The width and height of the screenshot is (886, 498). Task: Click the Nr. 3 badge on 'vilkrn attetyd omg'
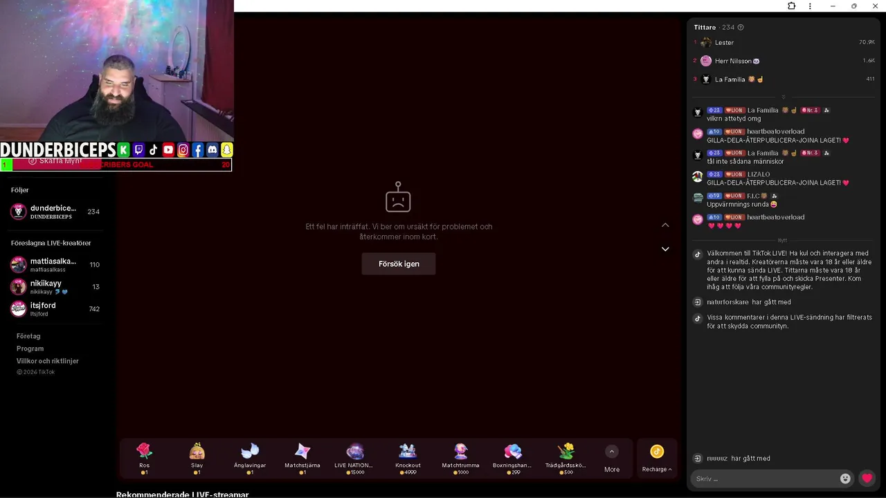click(810, 111)
